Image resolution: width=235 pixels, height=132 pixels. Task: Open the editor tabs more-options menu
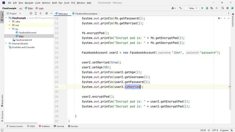point(228,14)
